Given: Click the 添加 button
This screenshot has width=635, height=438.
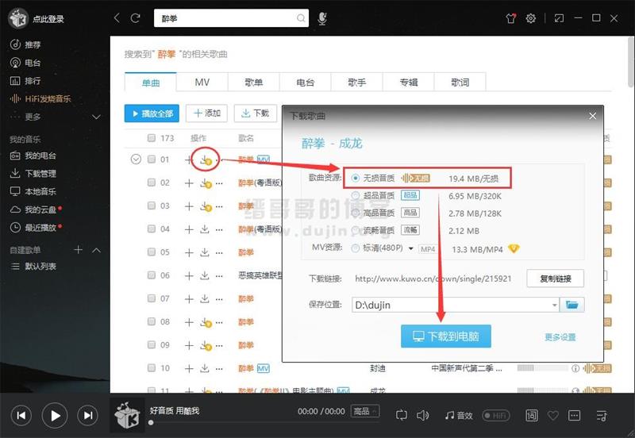Looking at the screenshot, I should [x=206, y=113].
